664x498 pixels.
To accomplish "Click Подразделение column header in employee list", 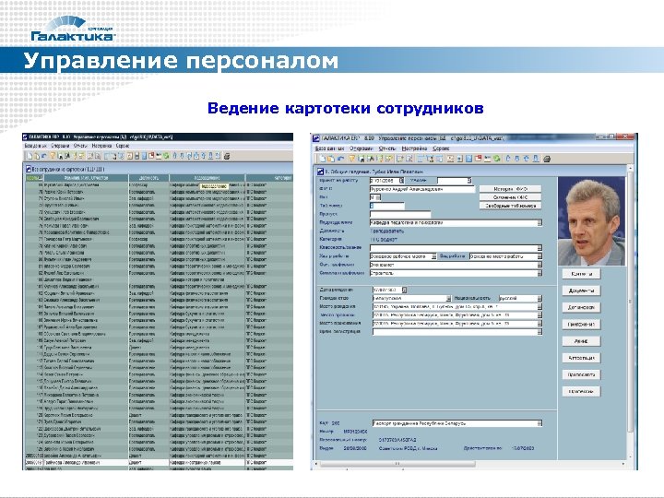I will (x=207, y=178).
